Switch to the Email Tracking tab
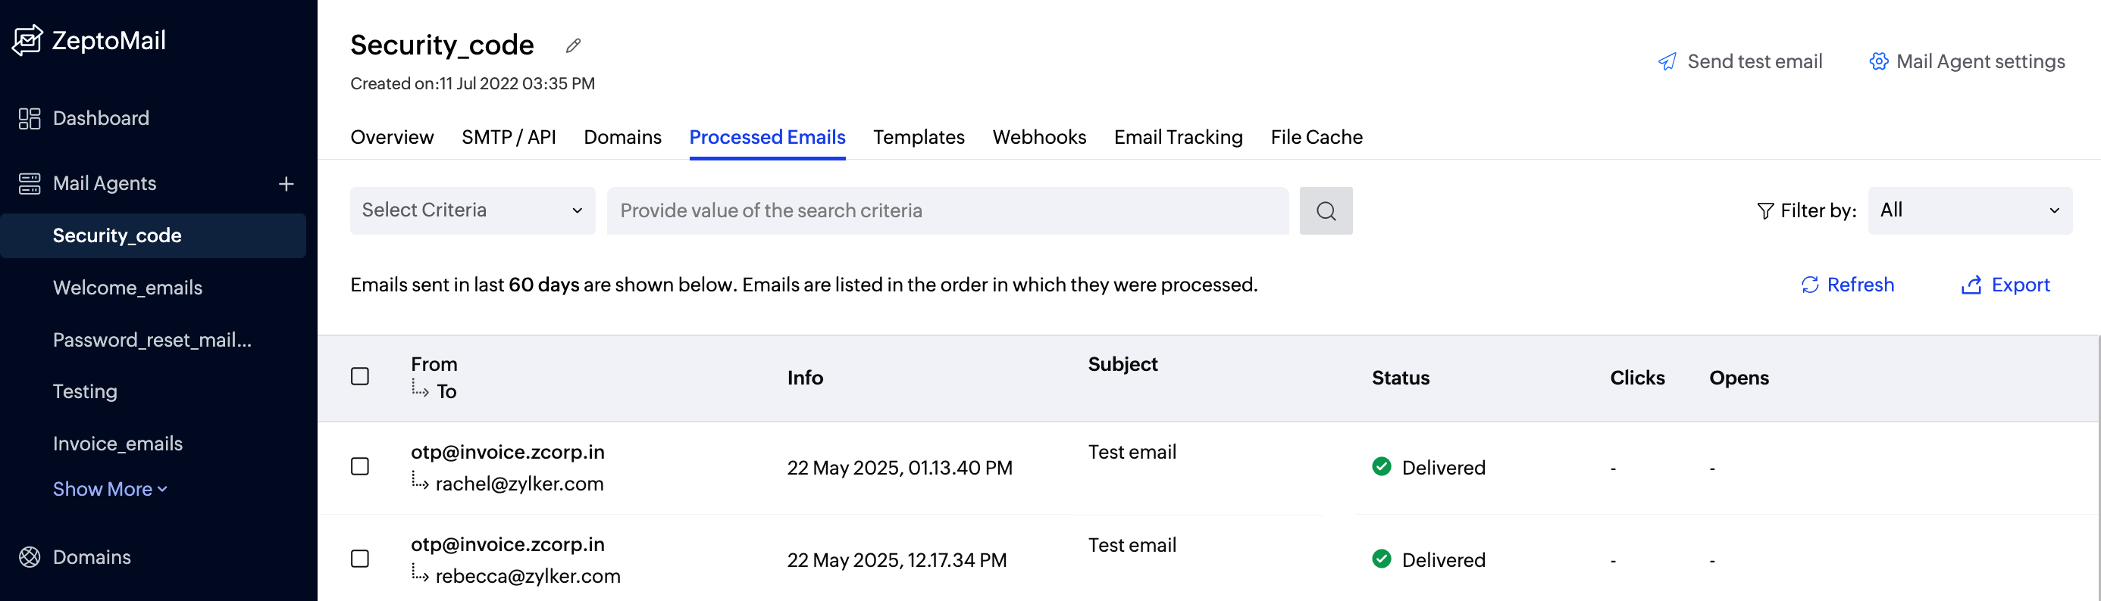This screenshot has width=2101, height=601. [1178, 137]
